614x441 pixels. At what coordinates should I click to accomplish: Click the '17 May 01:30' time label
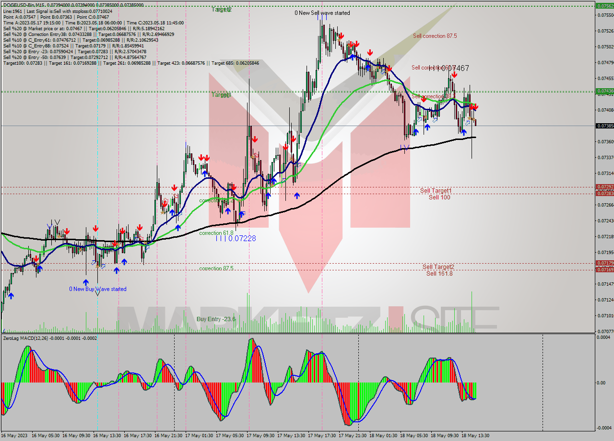click(x=200, y=436)
